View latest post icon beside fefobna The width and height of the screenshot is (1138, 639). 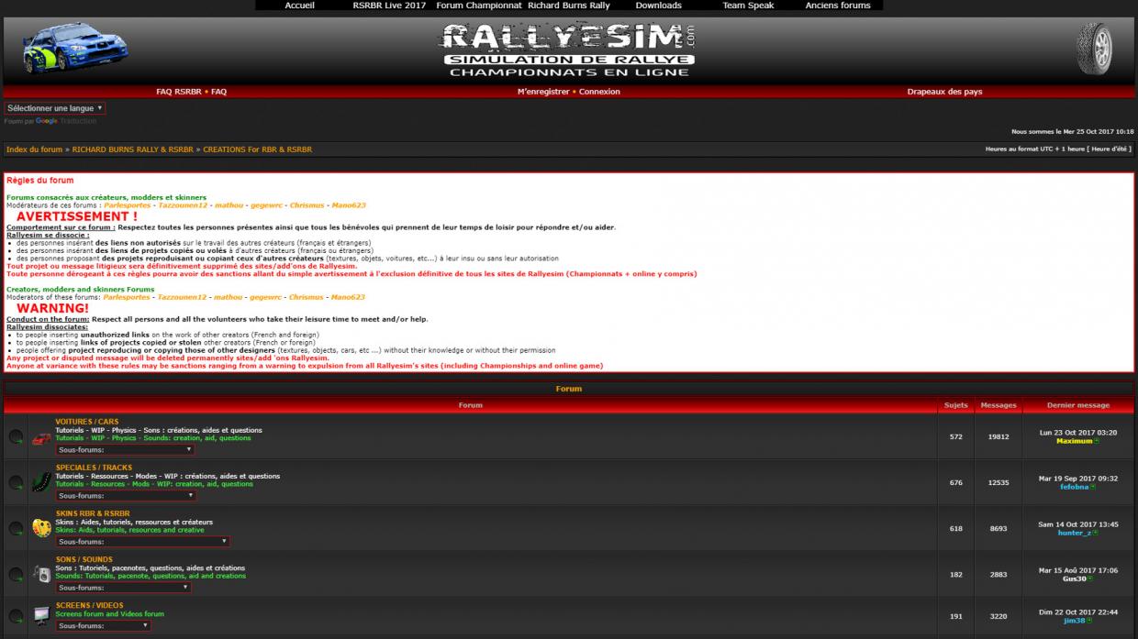1093,487
